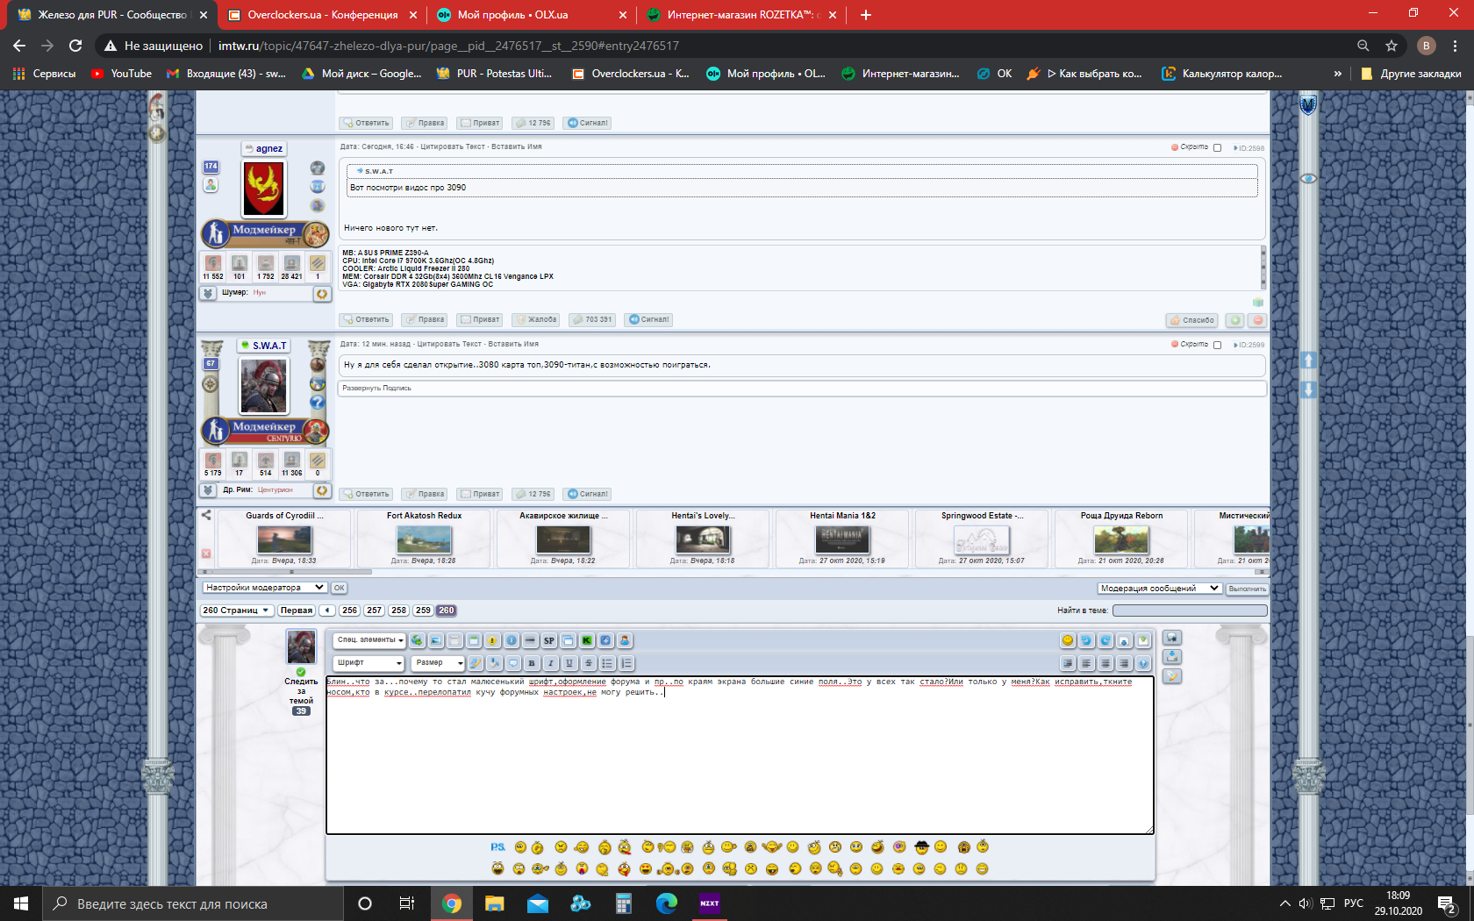The width and height of the screenshot is (1474, 921).
Task: Redo the edit in editor toolbar
Action: pyautogui.click(x=1105, y=640)
